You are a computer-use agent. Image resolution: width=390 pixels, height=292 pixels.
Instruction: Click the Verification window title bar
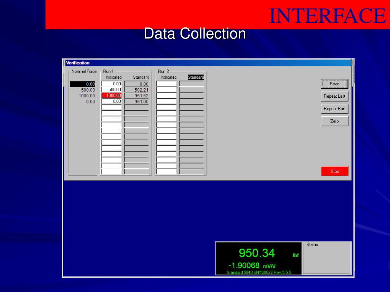coord(208,63)
